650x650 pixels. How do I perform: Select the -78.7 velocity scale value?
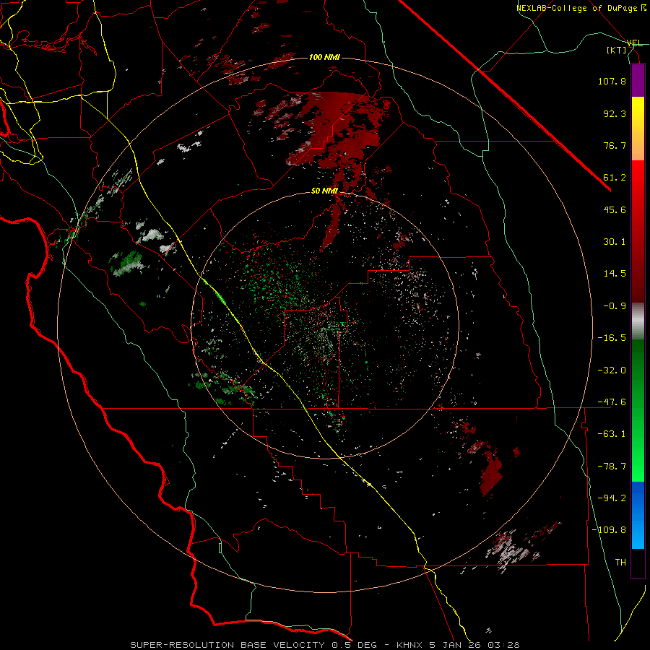click(612, 467)
